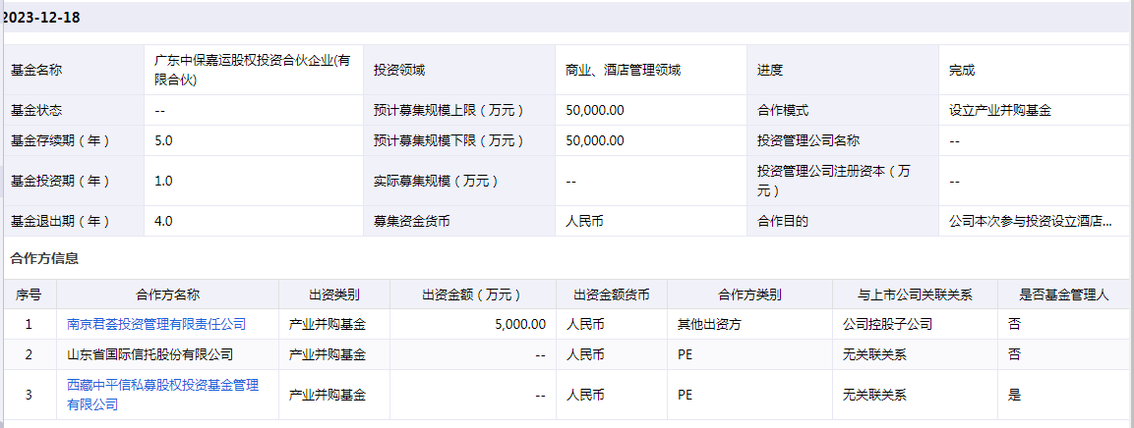Open the 南京君荟投资管理有限责任公司 link
Viewport: 1134px width, 428px height.
pos(156,324)
